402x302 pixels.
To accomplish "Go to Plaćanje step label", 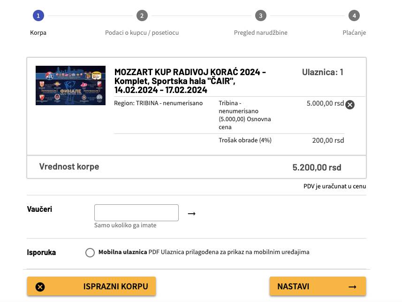I will [354, 33].
